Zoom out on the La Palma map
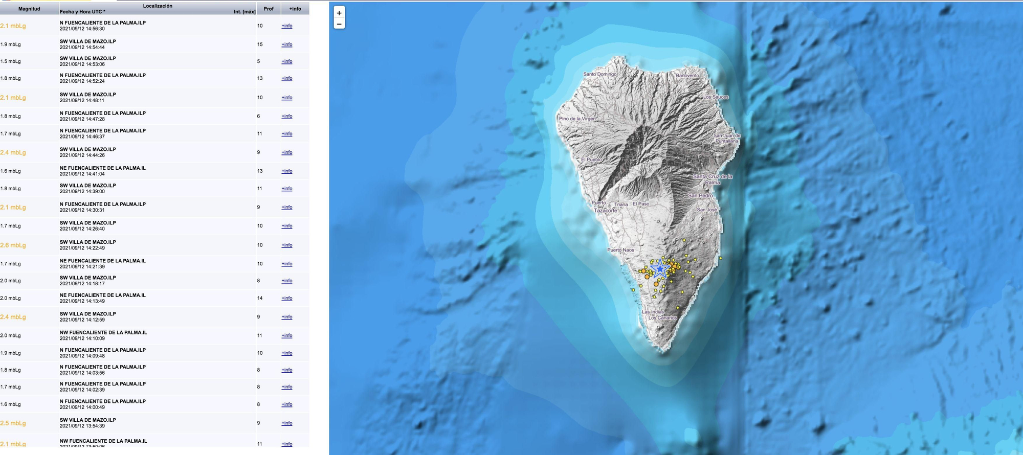 click(339, 24)
